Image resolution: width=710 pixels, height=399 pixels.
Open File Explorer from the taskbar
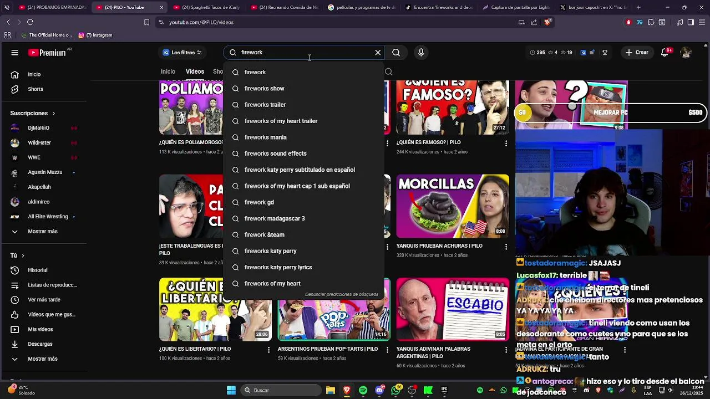[x=330, y=390]
